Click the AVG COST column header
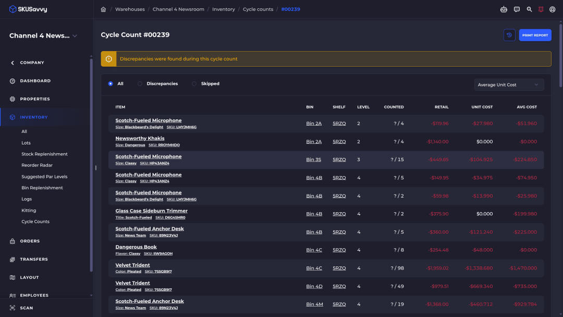This screenshot has height=317, width=563. pos(527,107)
